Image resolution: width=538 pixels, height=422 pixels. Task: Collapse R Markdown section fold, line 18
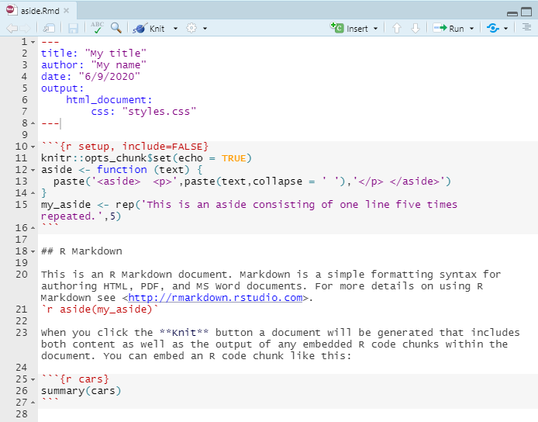point(33,251)
